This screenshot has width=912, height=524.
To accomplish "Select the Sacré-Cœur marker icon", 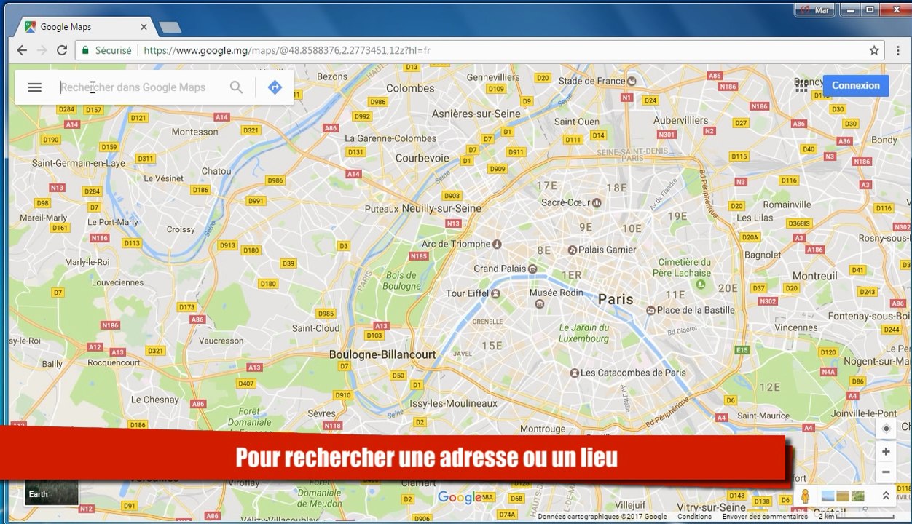I will (597, 202).
